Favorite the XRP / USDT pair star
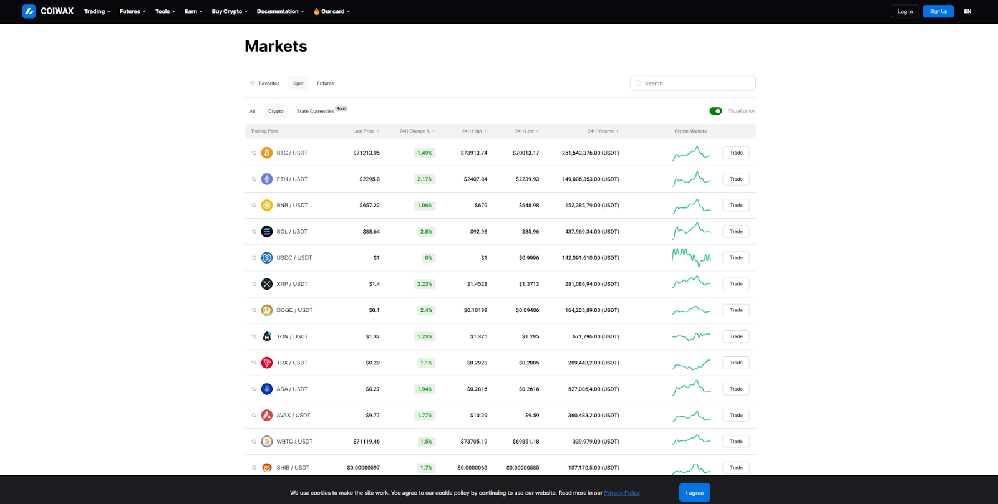The width and height of the screenshot is (998, 504). tap(254, 284)
